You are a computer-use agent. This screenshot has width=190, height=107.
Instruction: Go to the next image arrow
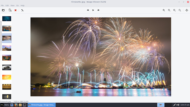98,10
